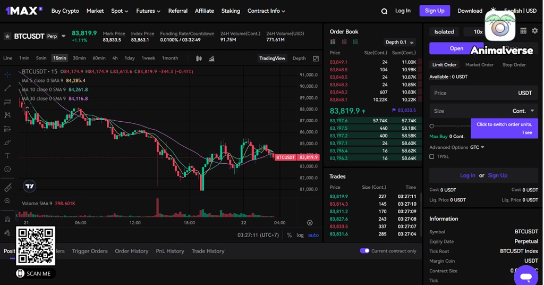This screenshot has width=544, height=285.
Task: Click the Size input field
Action: click(483, 111)
